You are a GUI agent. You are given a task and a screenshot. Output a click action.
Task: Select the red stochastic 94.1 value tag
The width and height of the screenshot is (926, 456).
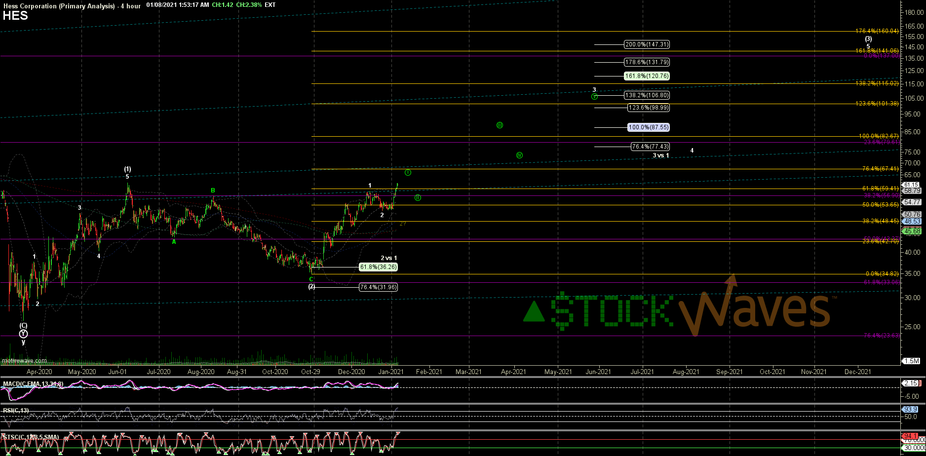click(x=911, y=436)
